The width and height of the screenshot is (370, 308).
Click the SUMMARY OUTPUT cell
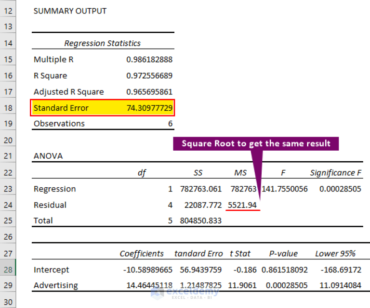coord(70,11)
